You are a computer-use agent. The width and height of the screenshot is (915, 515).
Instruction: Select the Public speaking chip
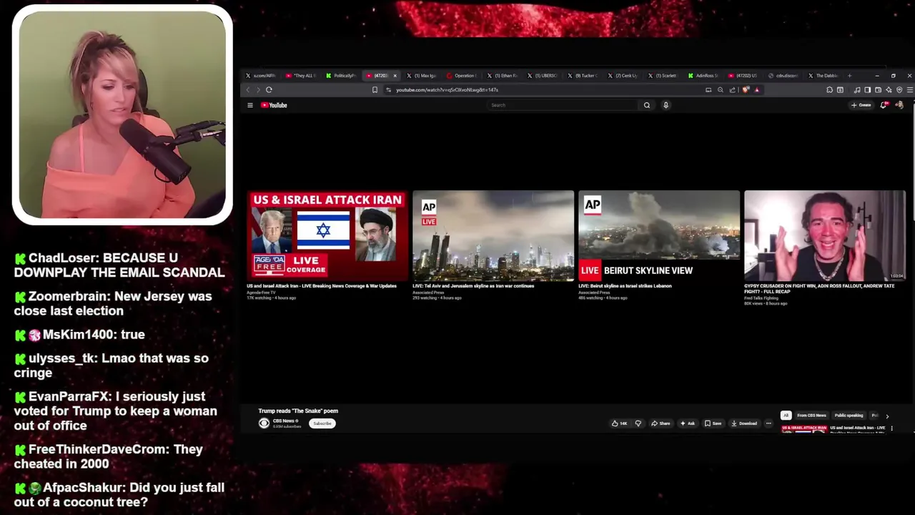[x=849, y=416]
